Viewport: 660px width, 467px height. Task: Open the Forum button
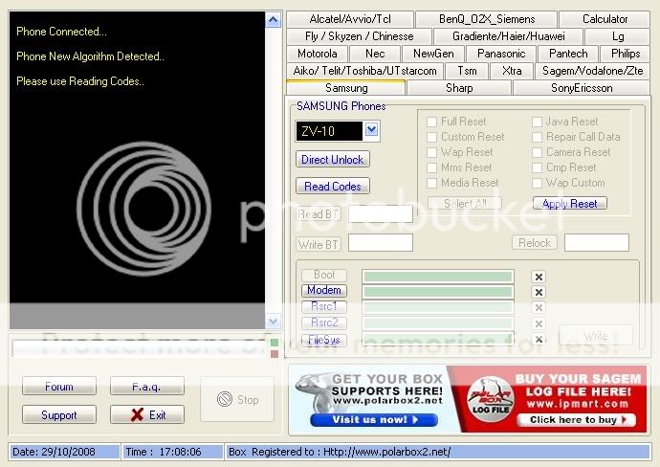(59, 387)
